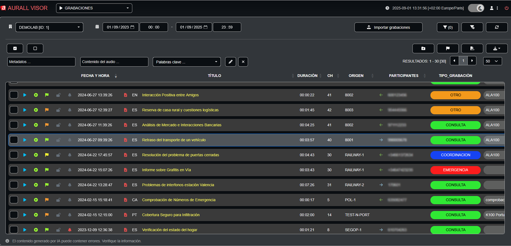Click the pencil edit keywords icon
511x246 pixels.
coord(230,62)
